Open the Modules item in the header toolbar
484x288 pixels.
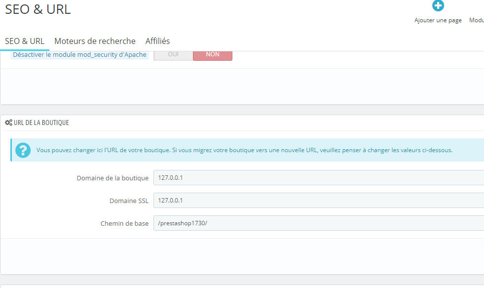(476, 20)
